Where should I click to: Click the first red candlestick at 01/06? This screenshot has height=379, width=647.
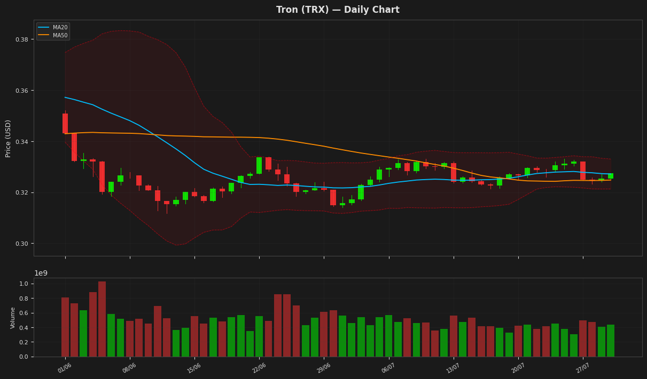click(x=65, y=123)
